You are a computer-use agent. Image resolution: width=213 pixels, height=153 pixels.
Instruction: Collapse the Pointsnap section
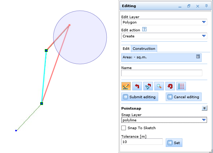point(204,108)
